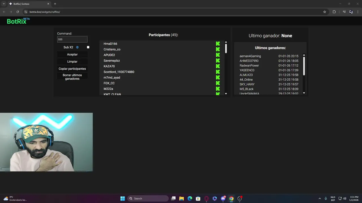Close the BotRix | Sorteos tab
The image size is (362, 203).
point(48,4)
